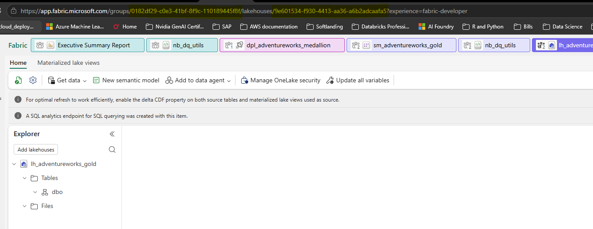593x229 pixels.
Task: Switch to the Materialized lake views tab
Action: pos(69,63)
